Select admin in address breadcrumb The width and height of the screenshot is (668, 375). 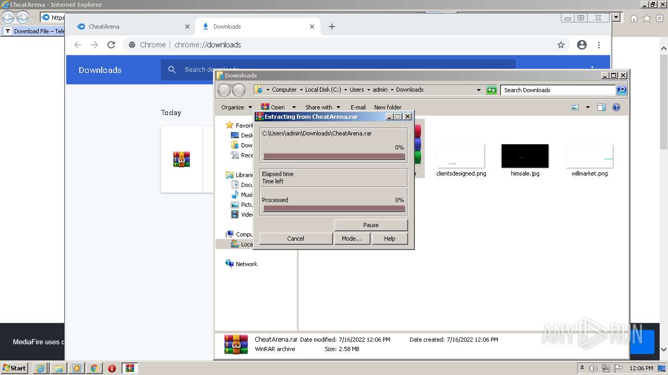tap(380, 90)
